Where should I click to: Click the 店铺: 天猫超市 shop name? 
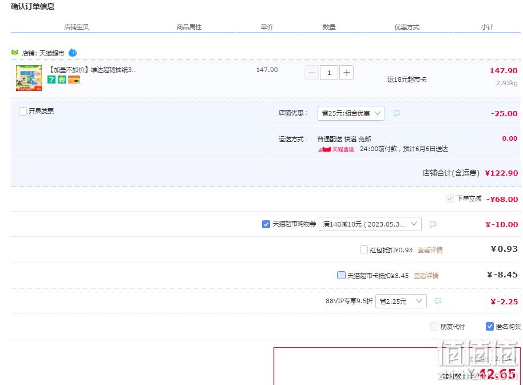pyautogui.click(x=43, y=53)
